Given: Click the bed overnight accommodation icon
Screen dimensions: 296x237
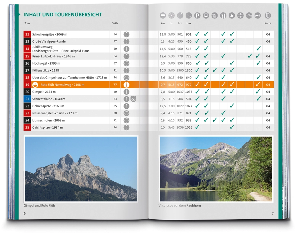Looking at the screenshot, I should tap(258, 16).
